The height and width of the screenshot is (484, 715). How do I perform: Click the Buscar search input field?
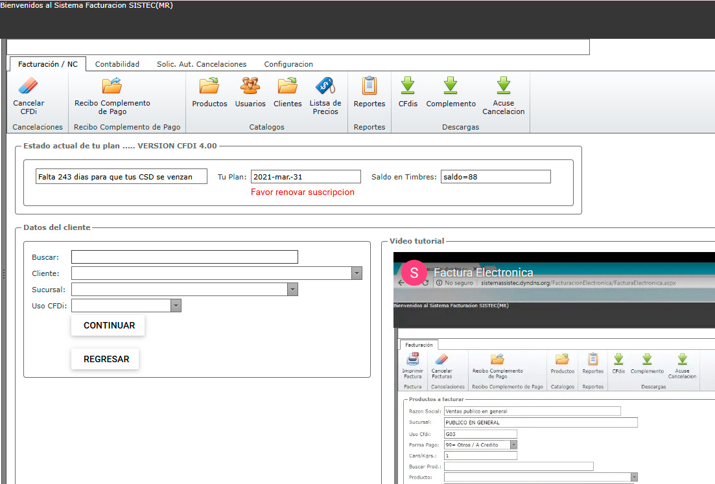pyautogui.click(x=184, y=257)
